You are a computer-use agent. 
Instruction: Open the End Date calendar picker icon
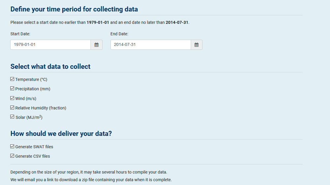196,45
